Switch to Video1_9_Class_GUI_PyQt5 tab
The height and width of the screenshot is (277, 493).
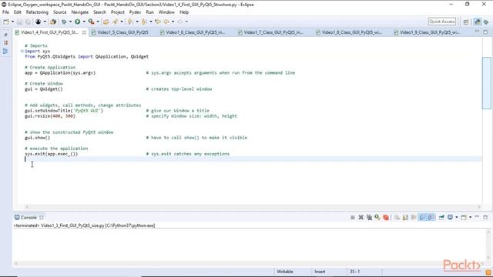click(429, 32)
